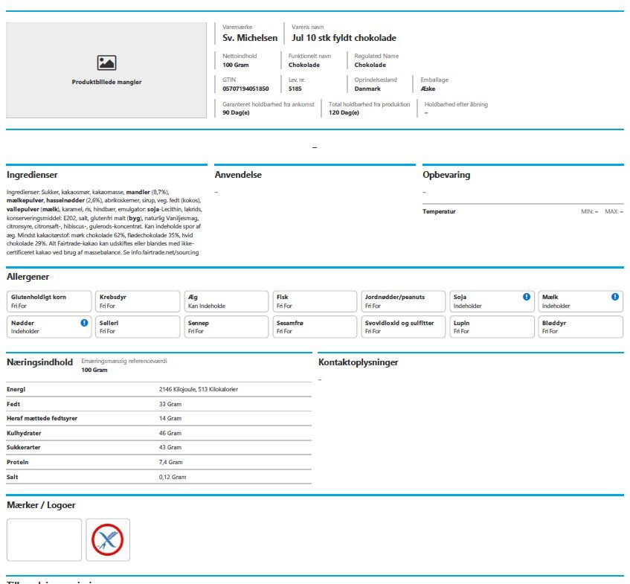Select the "120 Dag(e)" total shelf life value

coord(344,112)
